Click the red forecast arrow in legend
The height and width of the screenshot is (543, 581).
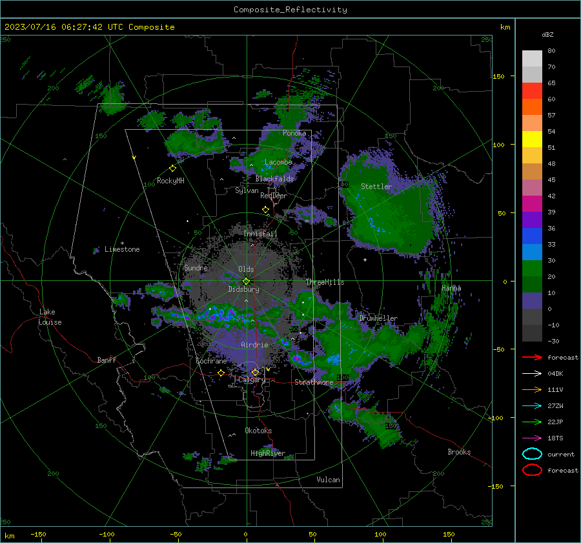coord(532,357)
